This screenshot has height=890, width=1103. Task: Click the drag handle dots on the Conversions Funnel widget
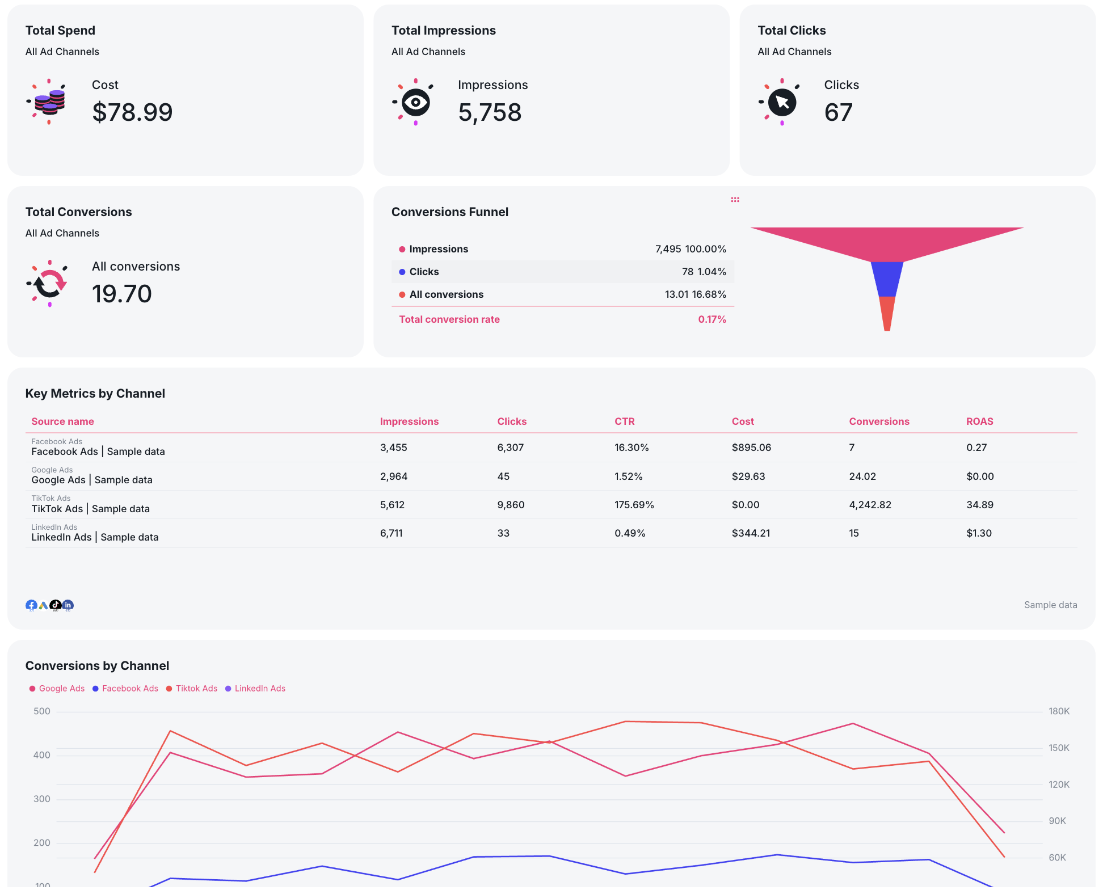coord(735,199)
